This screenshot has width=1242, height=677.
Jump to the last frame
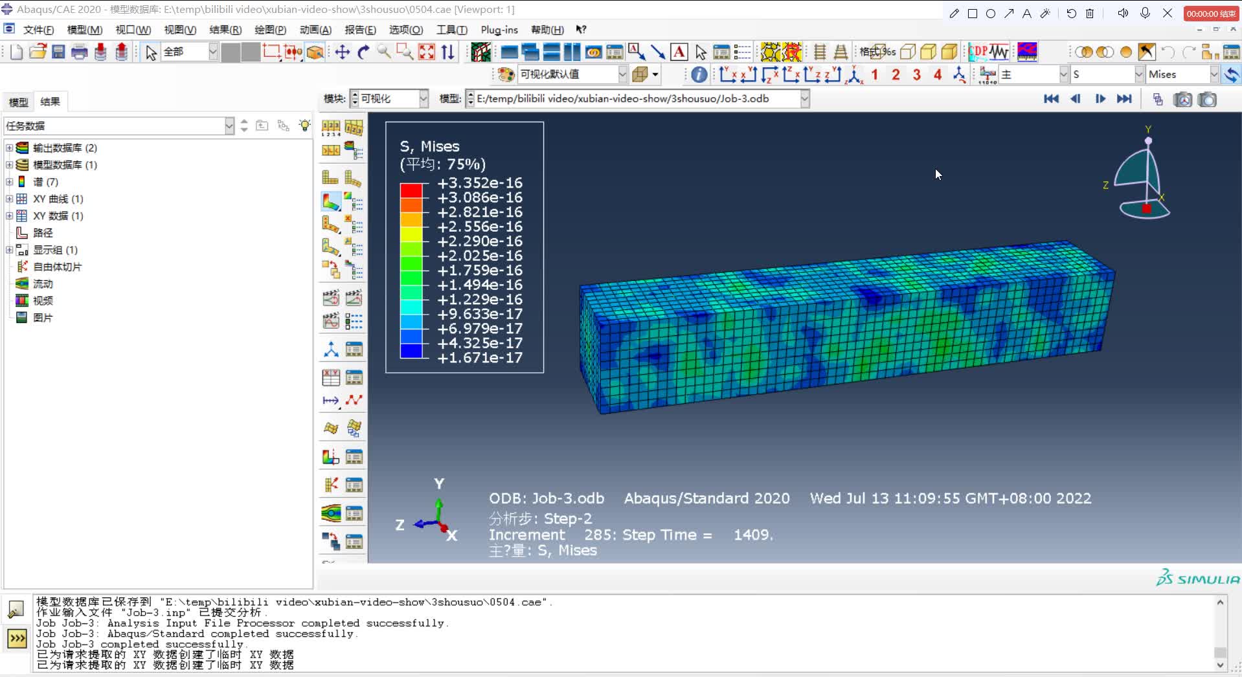point(1124,99)
